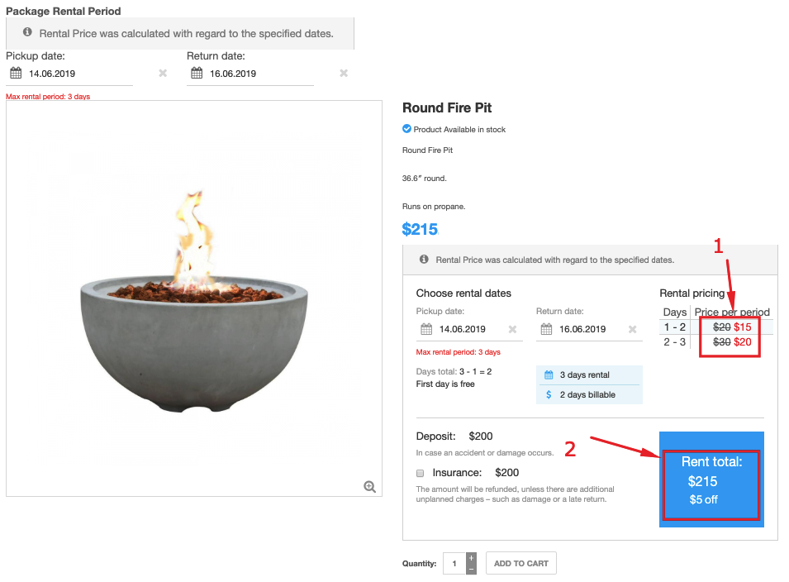
Task: Clear return date in Choose rental dates
Action: [632, 329]
